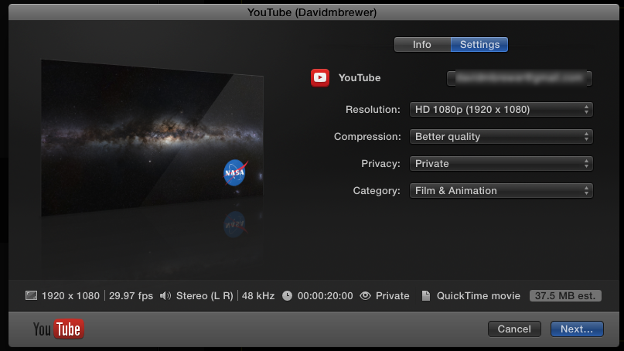Click the YouTube logo at bottom left

point(59,329)
